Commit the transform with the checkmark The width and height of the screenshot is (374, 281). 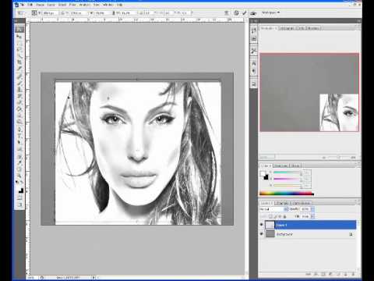coord(244,12)
